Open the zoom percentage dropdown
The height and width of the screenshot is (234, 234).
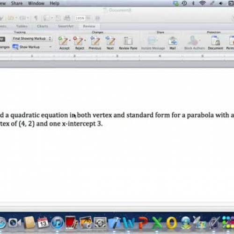tap(88, 18)
